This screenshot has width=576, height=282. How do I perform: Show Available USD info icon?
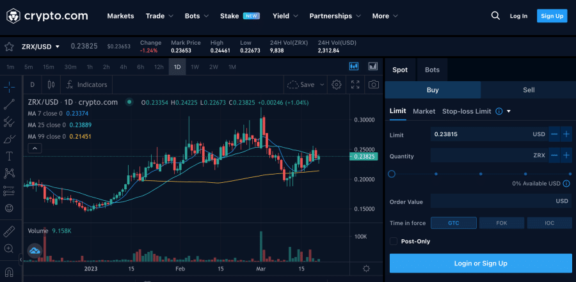point(567,184)
